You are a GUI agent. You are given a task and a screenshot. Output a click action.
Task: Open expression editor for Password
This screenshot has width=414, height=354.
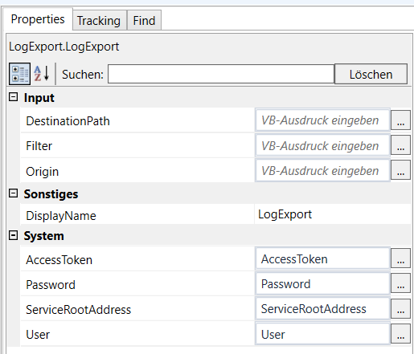[x=400, y=283]
